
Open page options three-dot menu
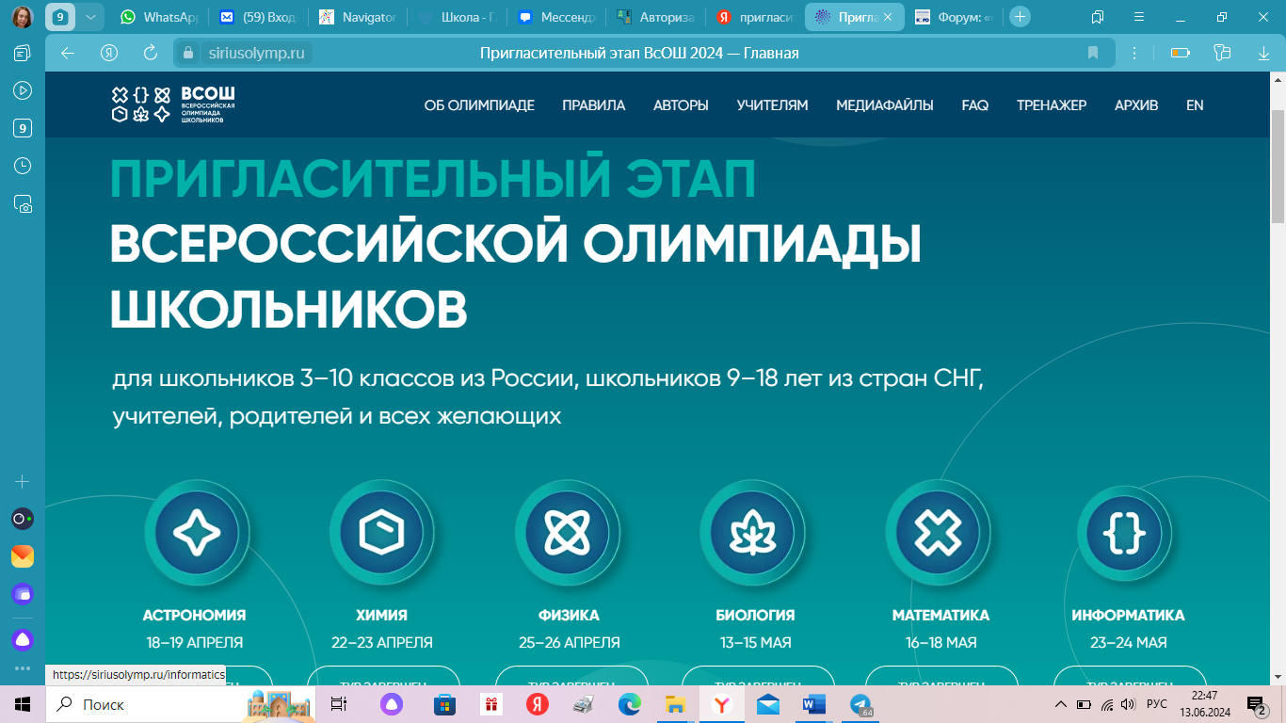(x=1134, y=53)
